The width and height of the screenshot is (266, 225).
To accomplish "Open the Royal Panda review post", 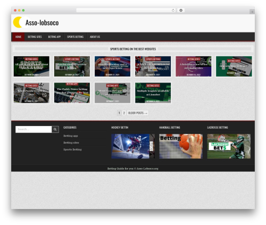I will (31, 93).
